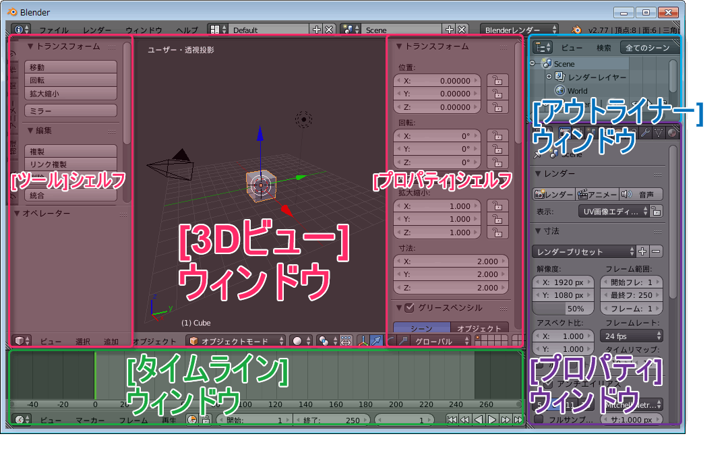Screen dimensions: 728x463
Task: Toggle lock for rotation X
Action: (x=497, y=136)
